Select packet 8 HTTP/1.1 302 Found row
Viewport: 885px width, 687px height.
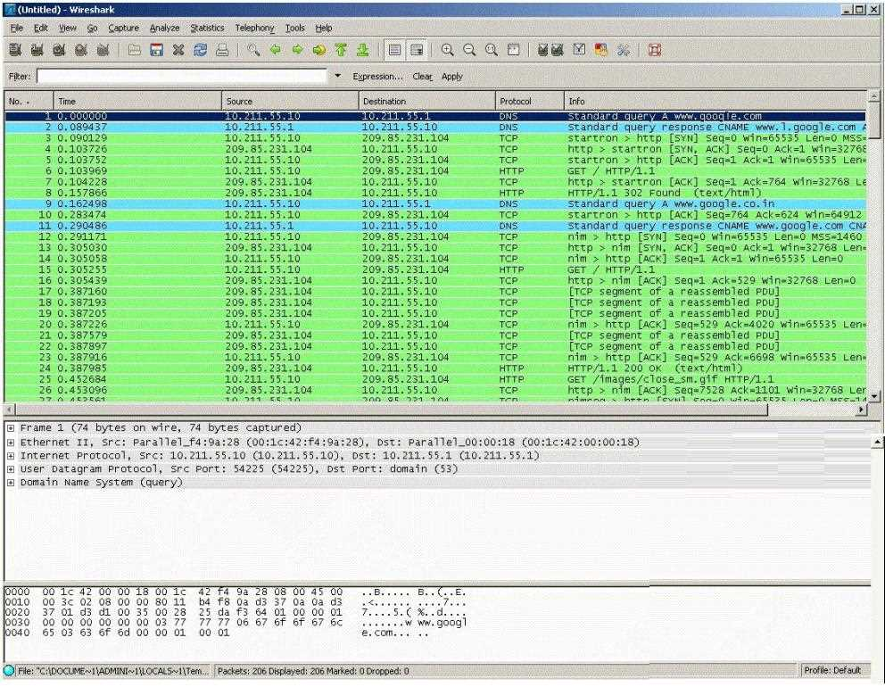point(357,191)
